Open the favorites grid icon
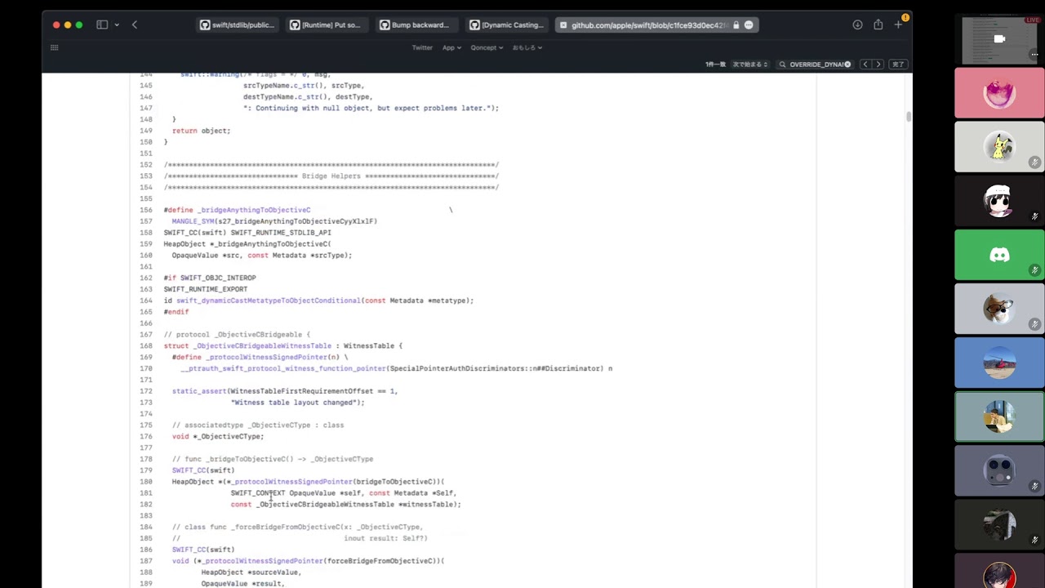Image resolution: width=1045 pixels, height=588 pixels. click(55, 47)
